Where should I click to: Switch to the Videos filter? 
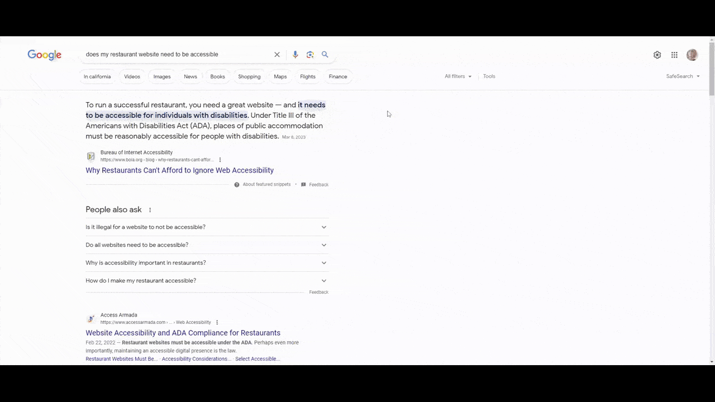[132, 76]
